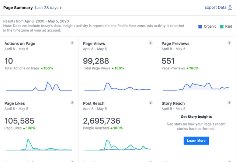Open the Actions on Page card title
Viewport: 236px width, 162px height.
(20, 44)
